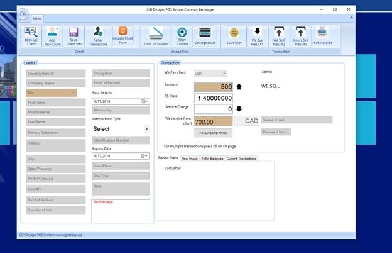This screenshot has height=253, width=392.
Task: Click the Middle Name field
Action: tap(55, 112)
